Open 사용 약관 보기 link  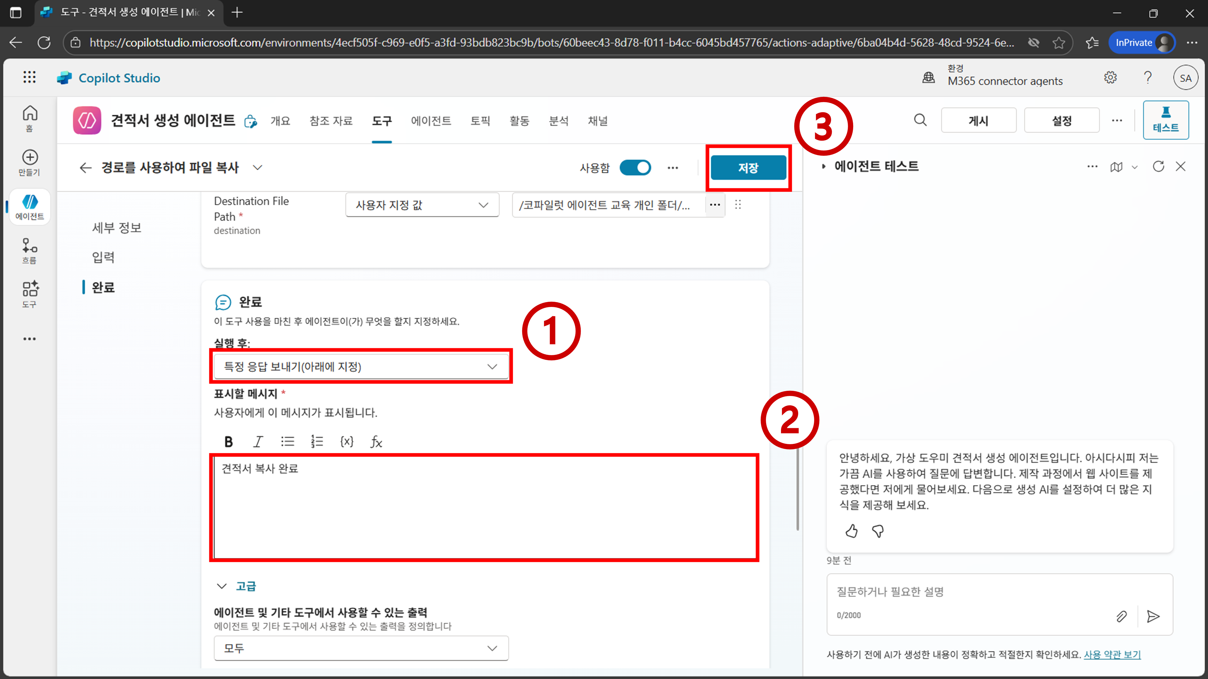pos(1112,655)
